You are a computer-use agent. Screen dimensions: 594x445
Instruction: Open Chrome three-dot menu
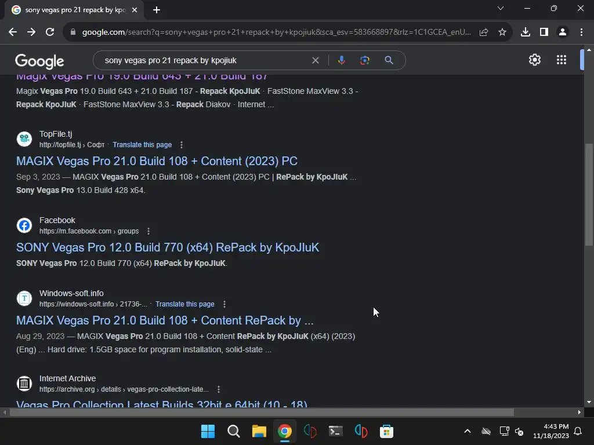581,32
